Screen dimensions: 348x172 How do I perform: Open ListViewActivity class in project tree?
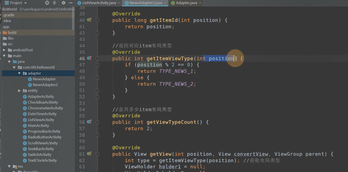coord(41,120)
